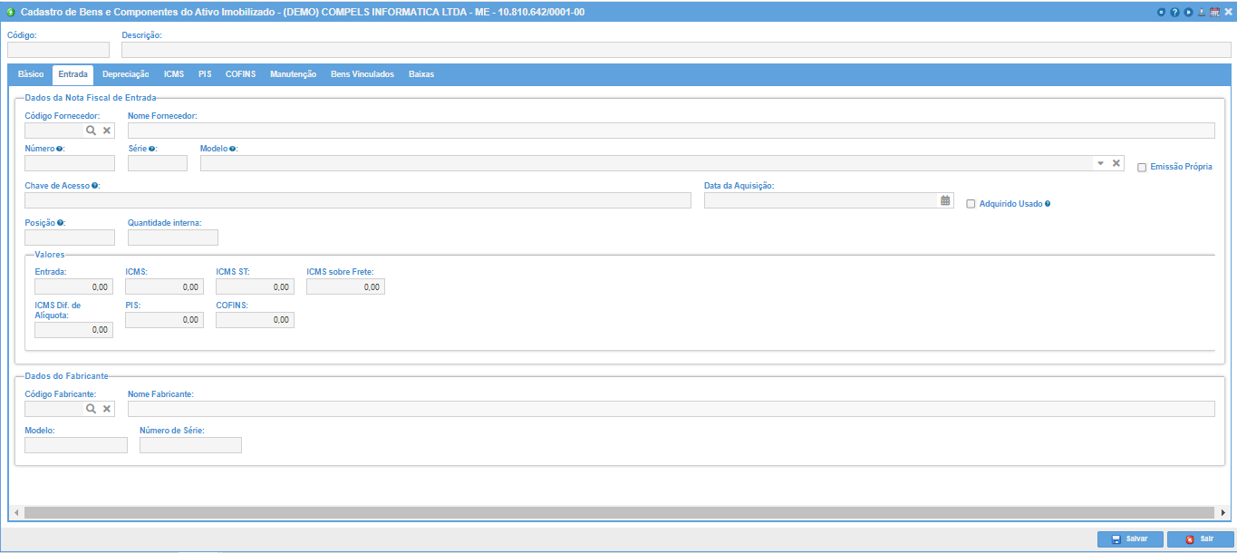Viewport: 1237px width, 553px height.
Task: Focus the top Código input field
Action: tap(58, 50)
